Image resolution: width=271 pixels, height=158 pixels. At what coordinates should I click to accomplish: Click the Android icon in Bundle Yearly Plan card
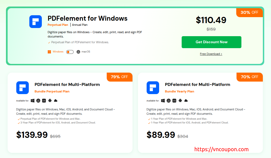coord(180,101)
